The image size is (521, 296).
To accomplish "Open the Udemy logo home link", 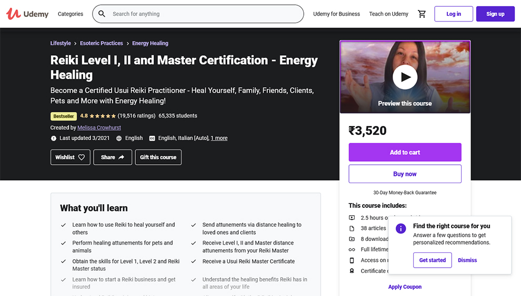I will pos(27,14).
